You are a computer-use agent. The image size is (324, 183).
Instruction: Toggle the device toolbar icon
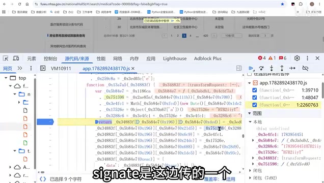click(16, 58)
